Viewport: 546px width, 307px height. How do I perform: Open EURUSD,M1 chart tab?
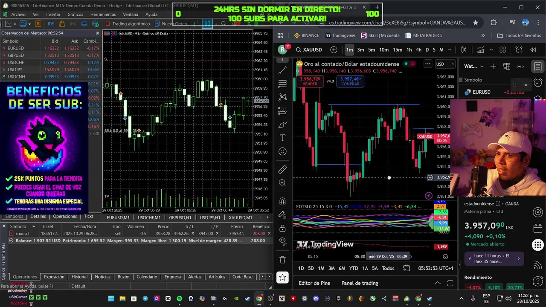(x=118, y=217)
